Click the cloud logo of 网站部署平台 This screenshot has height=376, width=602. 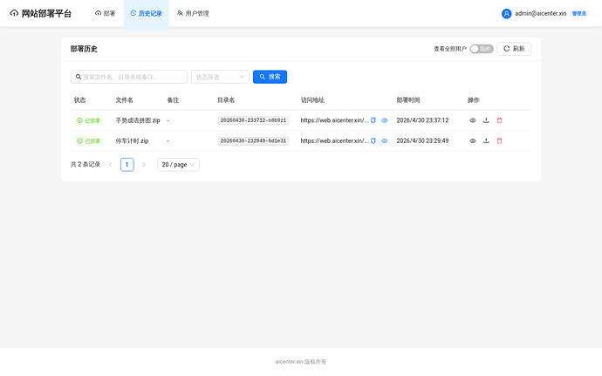(14, 13)
